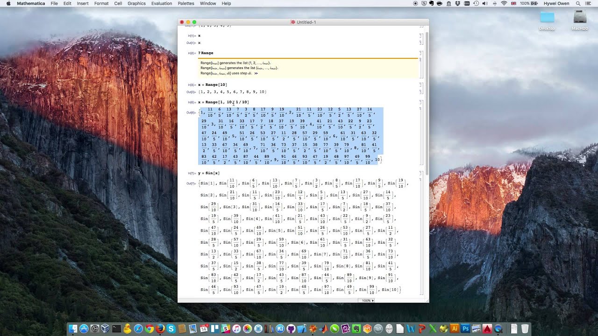This screenshot has height=336, width=598.
Task: Open the volume control in menu bar
Action: [485, 3]
